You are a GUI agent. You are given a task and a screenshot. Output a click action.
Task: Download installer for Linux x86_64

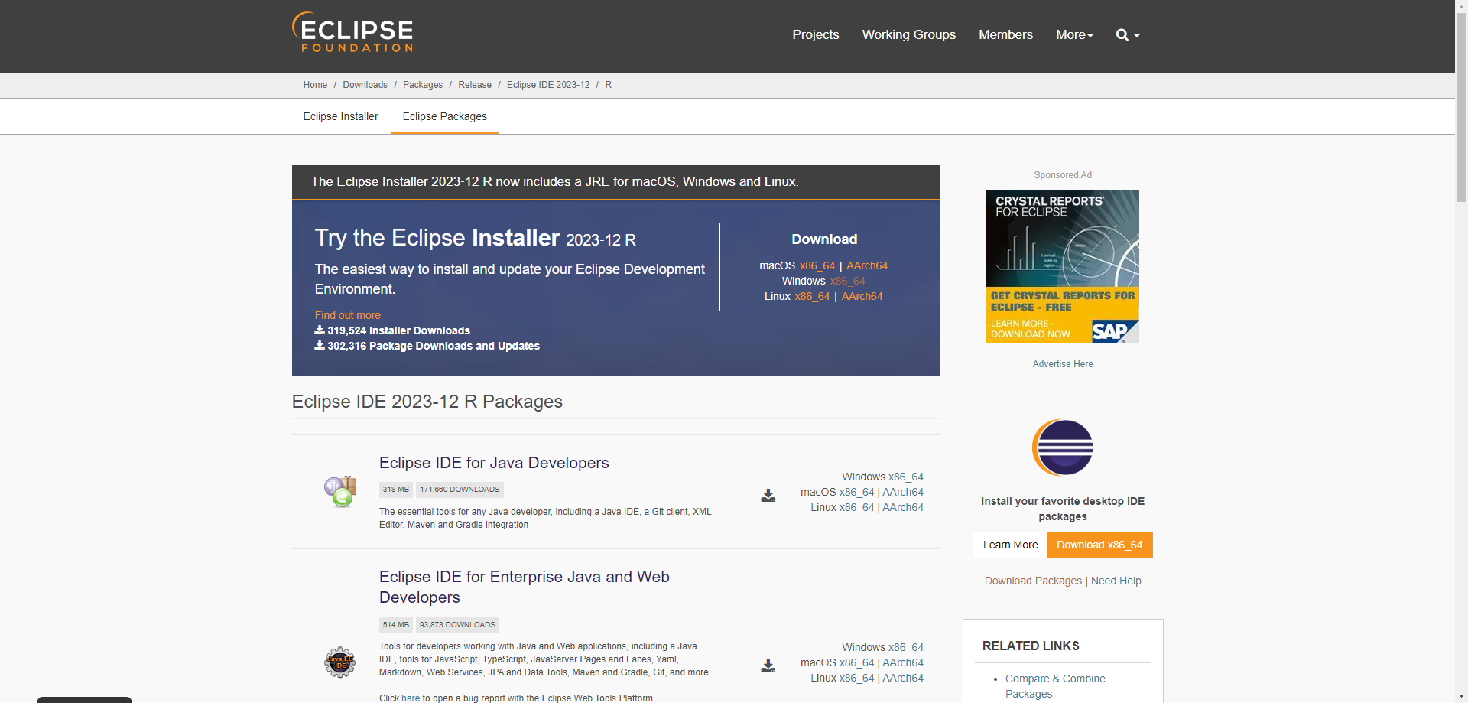pyautogui.click(x=812, y=296)
